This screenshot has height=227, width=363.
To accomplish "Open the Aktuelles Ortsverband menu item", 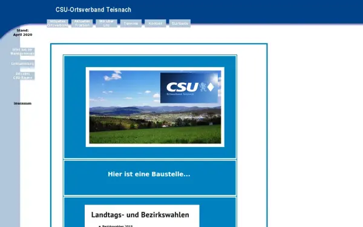I will [57, 24].
